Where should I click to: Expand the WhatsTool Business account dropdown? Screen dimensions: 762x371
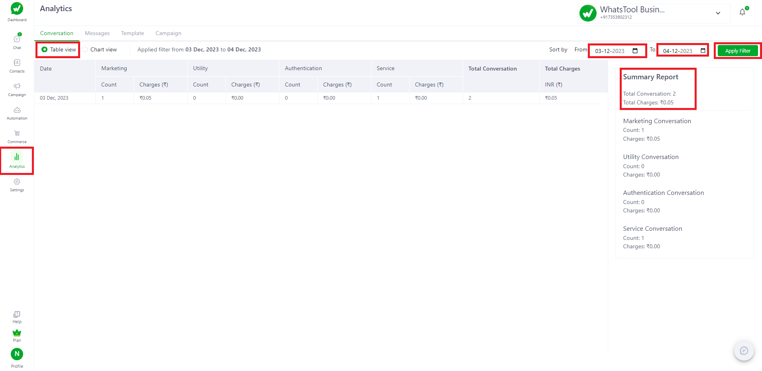718,13
